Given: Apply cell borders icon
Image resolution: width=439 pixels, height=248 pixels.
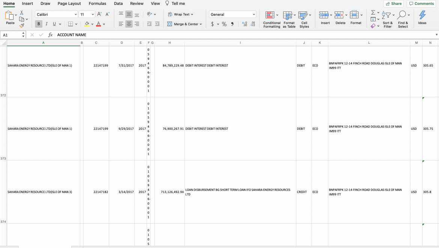Looking at the screenshot, I should tap(71, 24).
